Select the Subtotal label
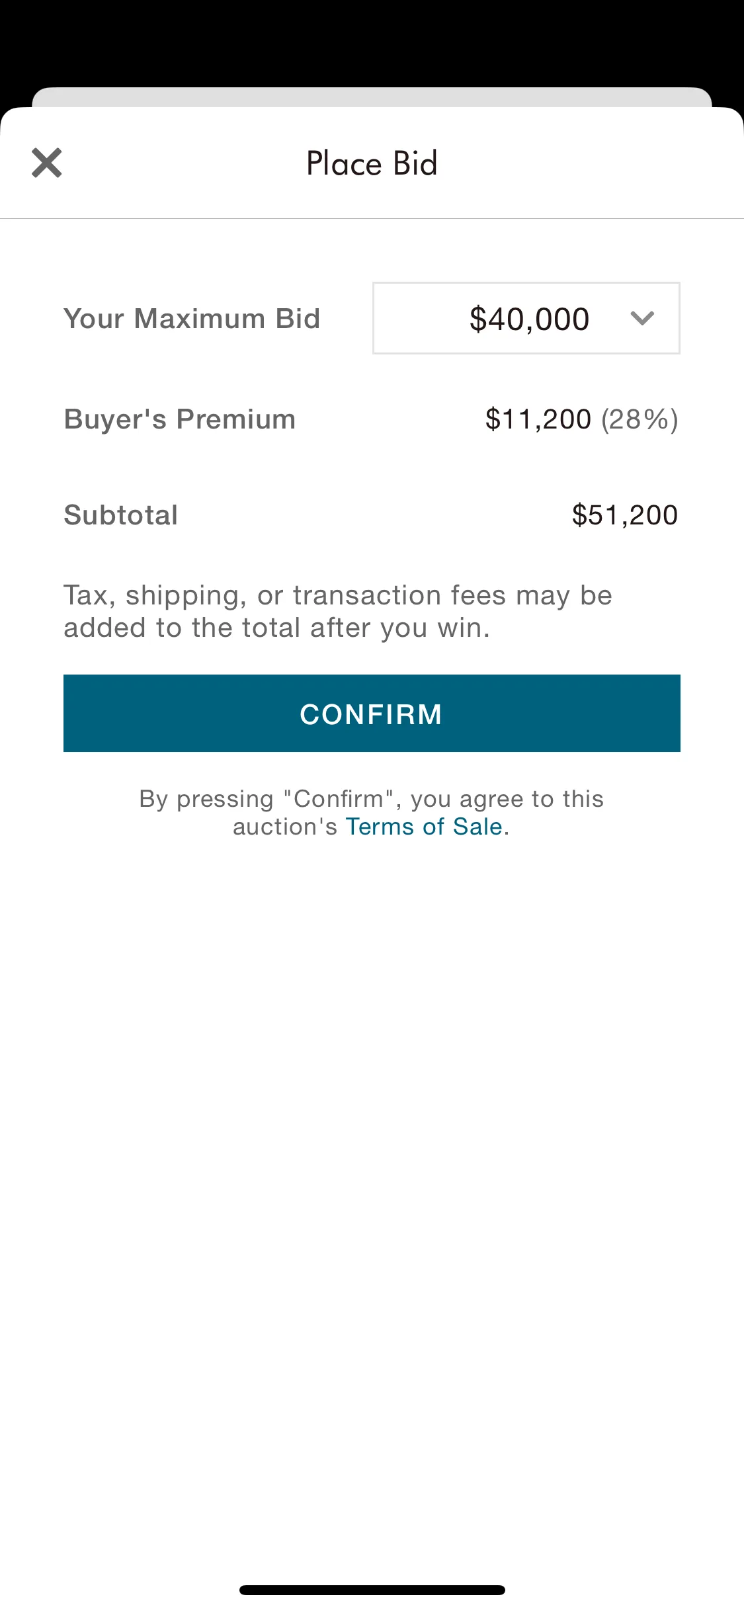744x1611 pixels. tap(121, 515)
